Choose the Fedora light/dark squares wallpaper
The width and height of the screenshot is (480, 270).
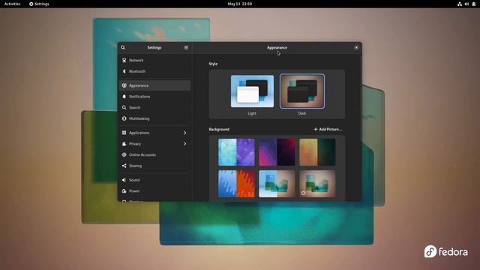tap(277, 184)
